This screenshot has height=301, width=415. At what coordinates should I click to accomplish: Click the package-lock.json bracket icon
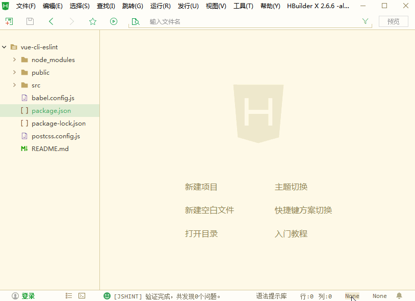pos(24,124)
